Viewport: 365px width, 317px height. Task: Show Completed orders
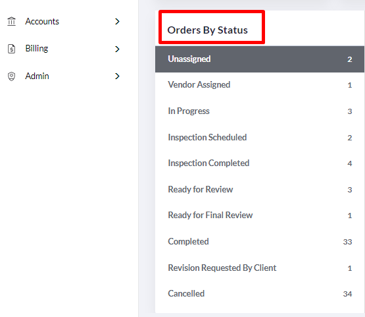click(260, 242)
